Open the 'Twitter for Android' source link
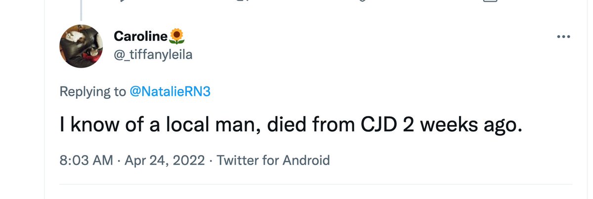 tap(273, 160)
